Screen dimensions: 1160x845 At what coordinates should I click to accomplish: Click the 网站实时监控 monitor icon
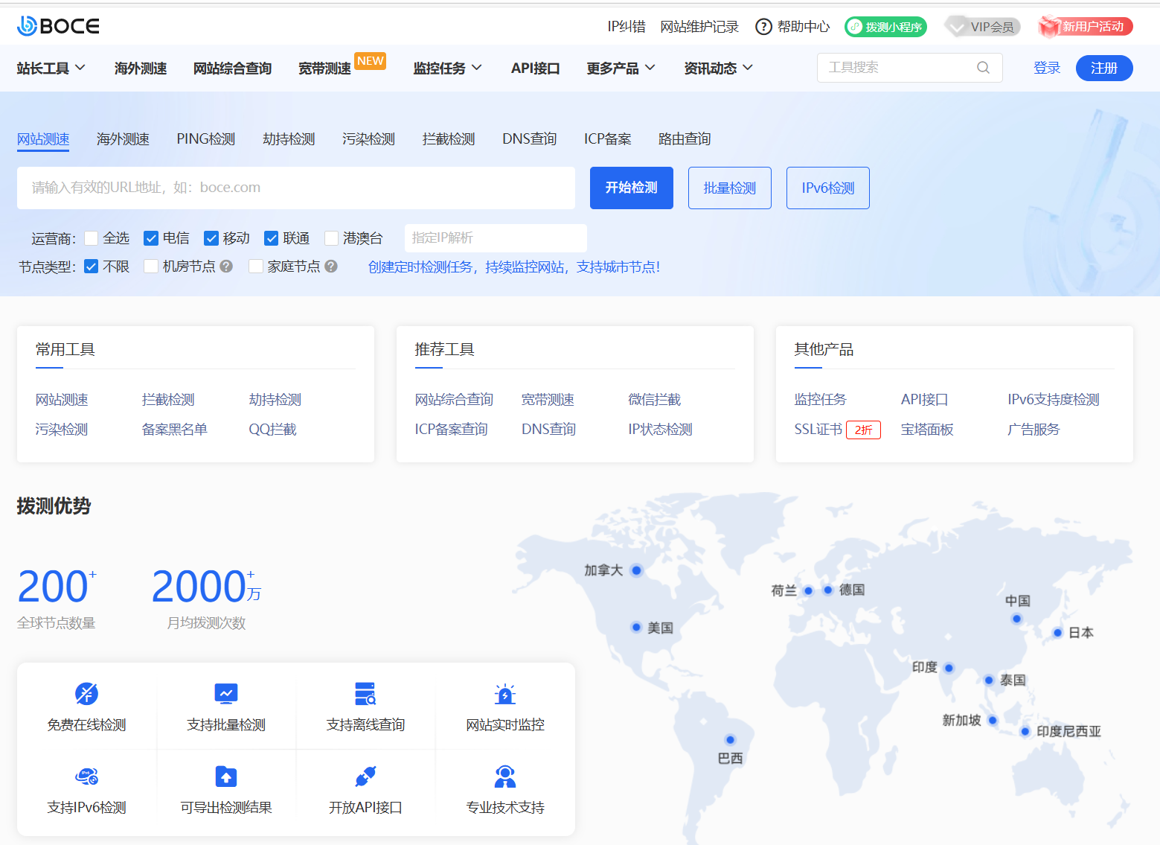(x=504, y=693)
